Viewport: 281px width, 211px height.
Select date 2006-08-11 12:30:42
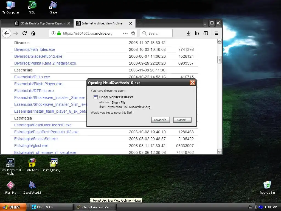(147, 146)
